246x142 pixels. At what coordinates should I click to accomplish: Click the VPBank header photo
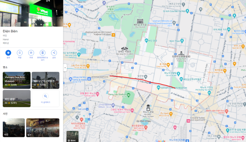pyautogui.click(x=32, y=13)
